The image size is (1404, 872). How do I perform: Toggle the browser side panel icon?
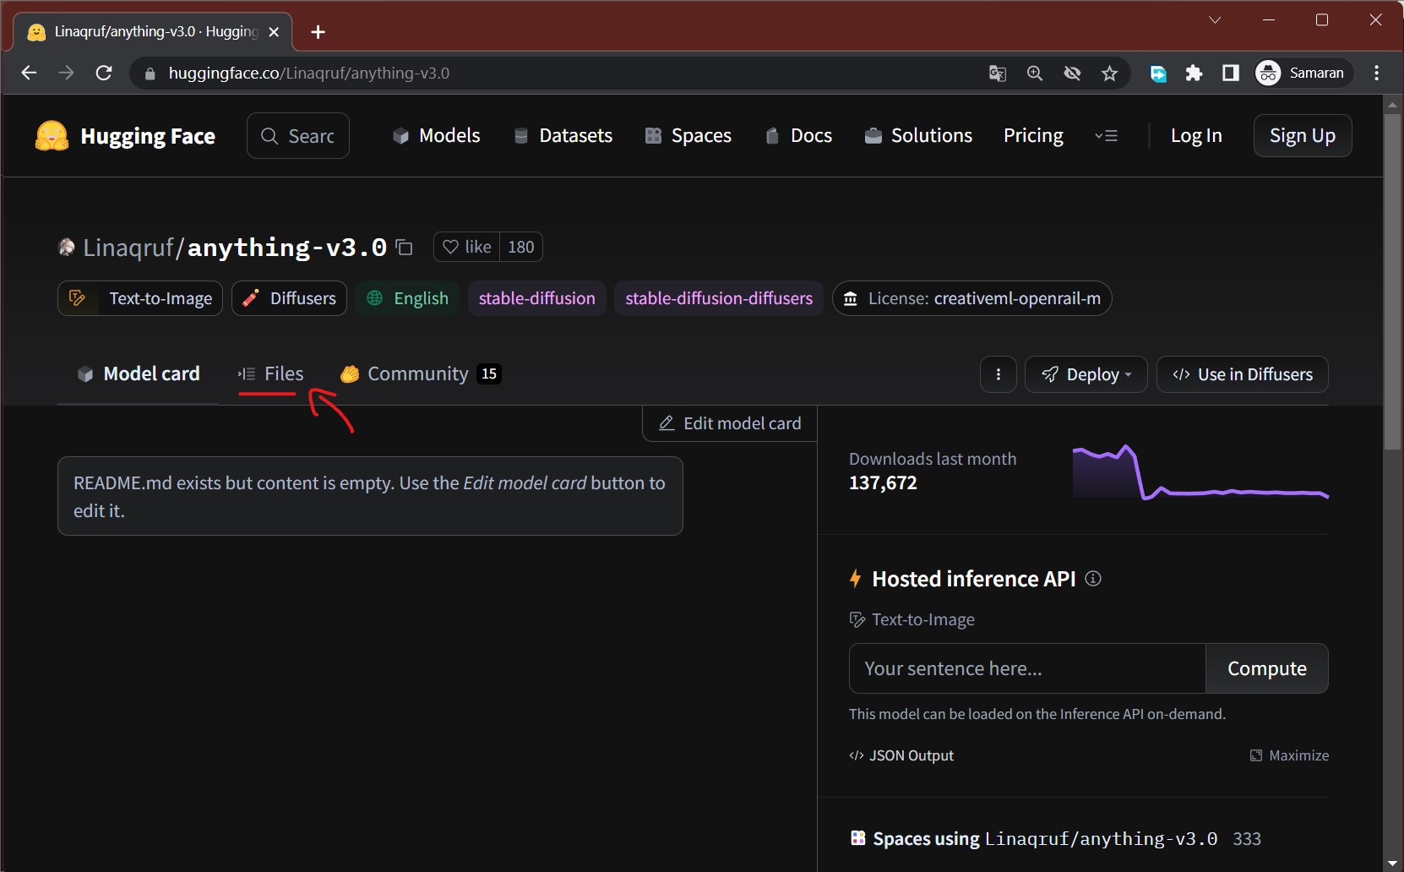[x=1231, y=74]
